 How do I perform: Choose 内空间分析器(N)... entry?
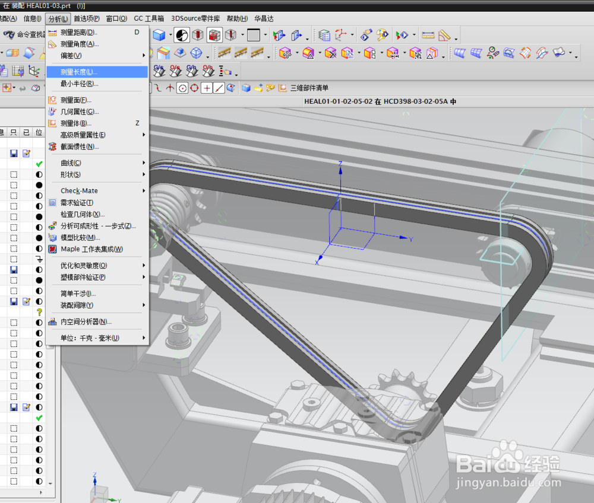97,322
